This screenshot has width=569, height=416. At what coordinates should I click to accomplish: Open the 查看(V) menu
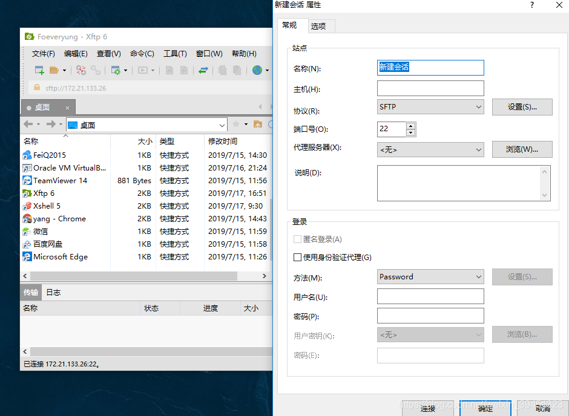click(x=108, y=54)
